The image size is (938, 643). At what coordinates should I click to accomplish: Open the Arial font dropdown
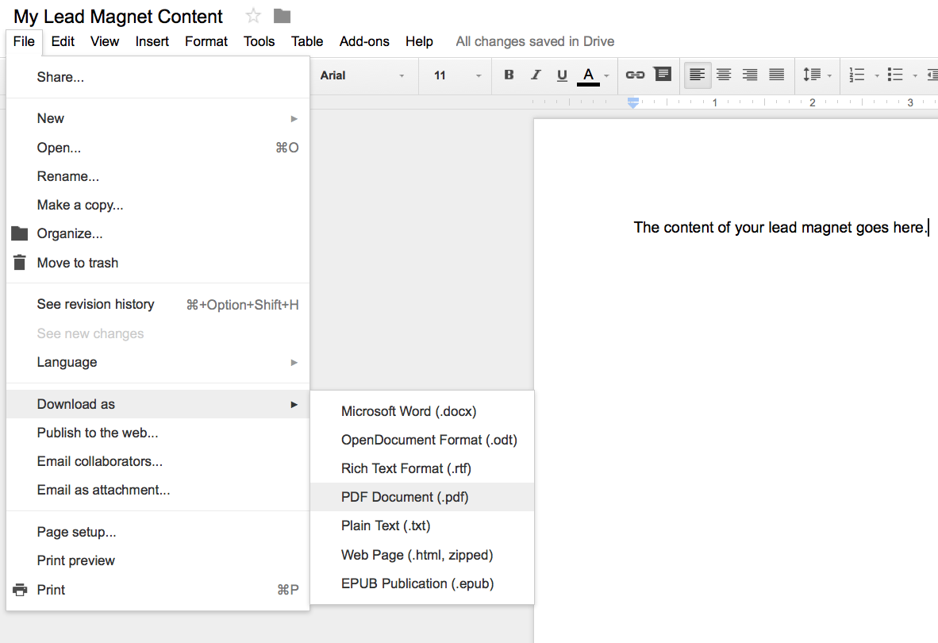coord(362,75)
